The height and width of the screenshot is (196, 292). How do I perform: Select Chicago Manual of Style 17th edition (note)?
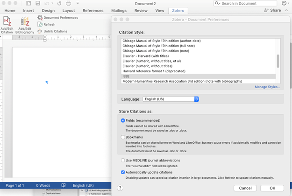point(198,51)
